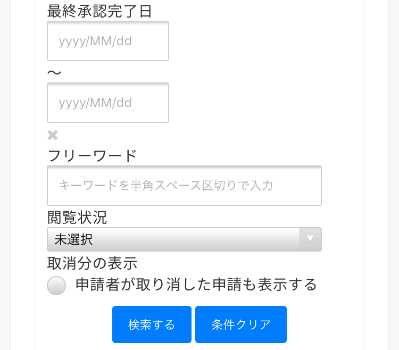Click the 閲覧状況 field label
This screenshot has height=350, width=399.
coord(77,217)
